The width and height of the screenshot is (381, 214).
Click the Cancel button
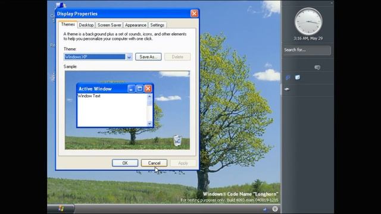pyautogui.click(x=154, y=163)
